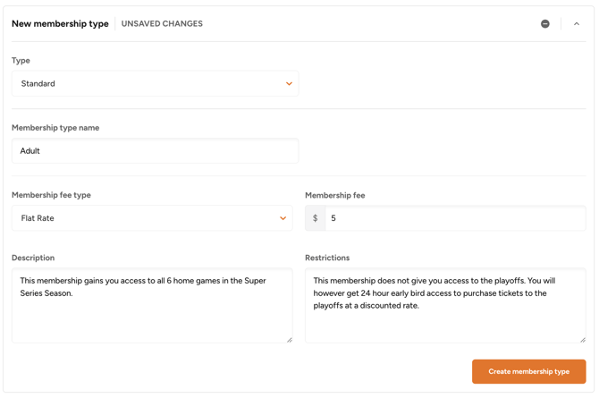Click the orange chevron in Type dropdown

pos(289,84)
